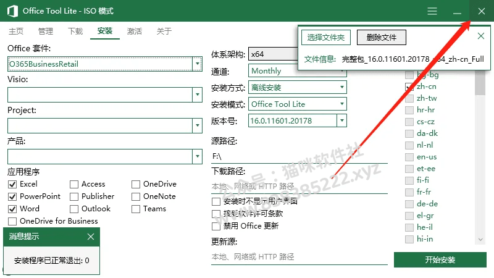Switch to the 主页 tab
The width and height of the screenshot is (494, 278).
coord(16,32)
